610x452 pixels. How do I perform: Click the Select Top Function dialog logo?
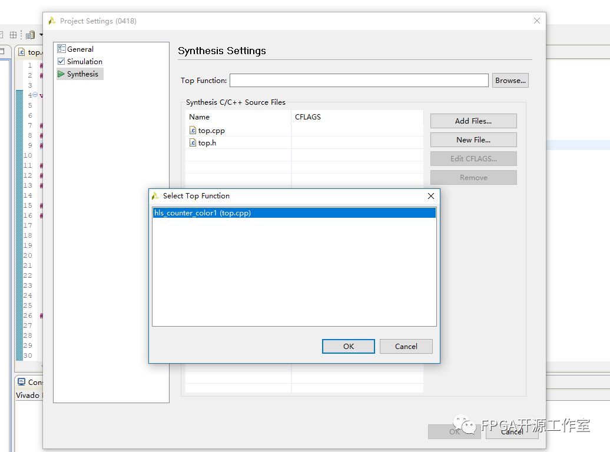pos(155,196)
